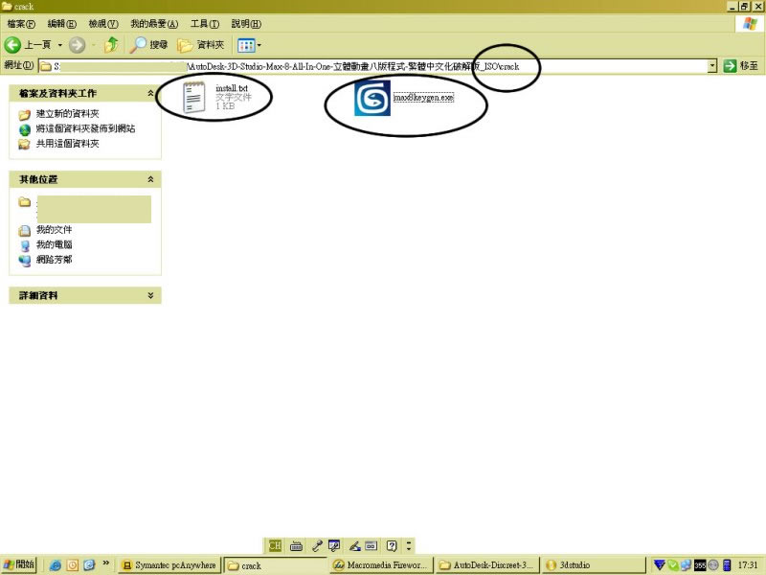The height and width of the screenshot is (575, 766).
Task: Open the 檔案(F) menu
Action: pos(21,23)
